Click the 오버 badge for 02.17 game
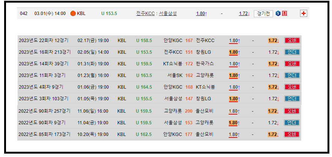 click(x=292, y=41)
